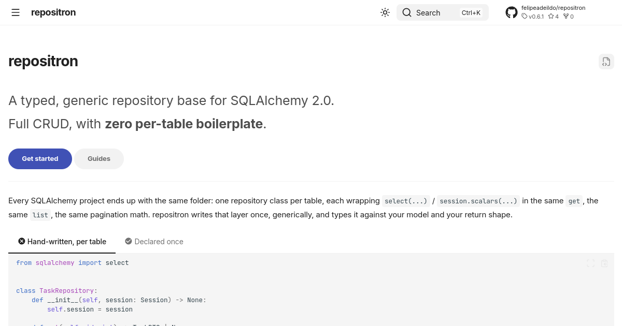Switch to the Declared once tab
This screenshot has width=622, height=326.
click(x=154, y=242)
